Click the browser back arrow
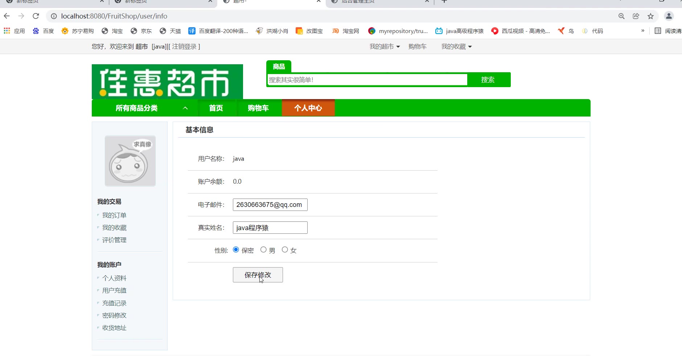The height and width of the screenshot is (363, 682). pyautogui.click(x=7, y=16)
